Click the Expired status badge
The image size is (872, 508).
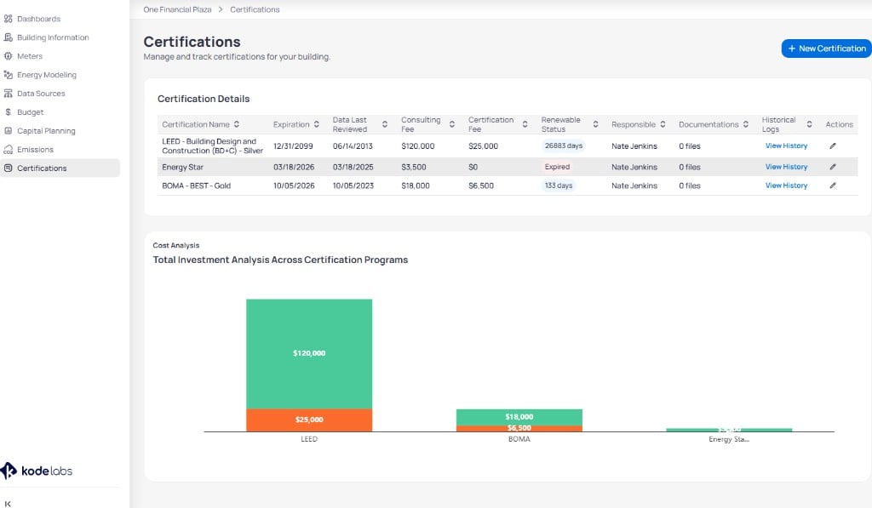click(x=557, y=167)
